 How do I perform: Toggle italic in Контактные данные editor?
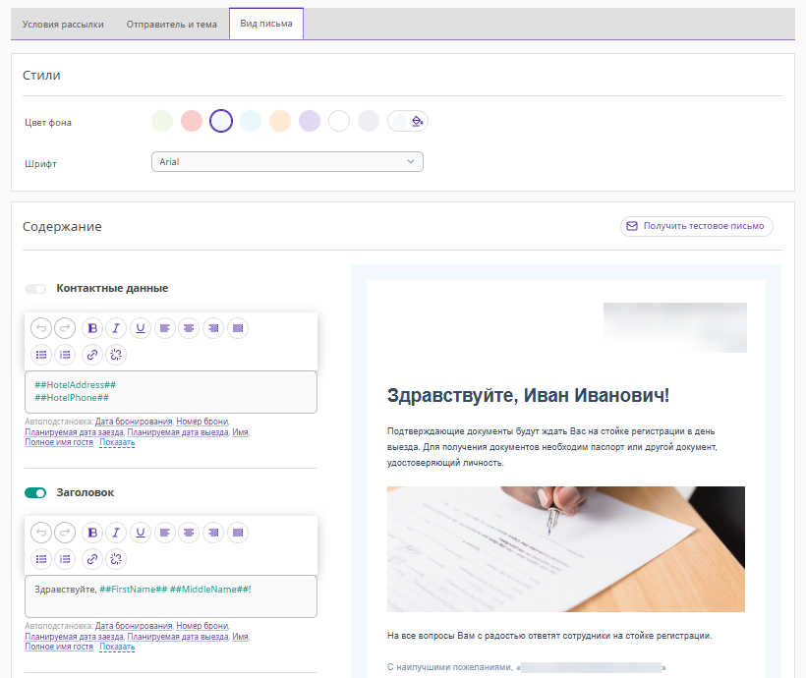(x=116, y=328)
